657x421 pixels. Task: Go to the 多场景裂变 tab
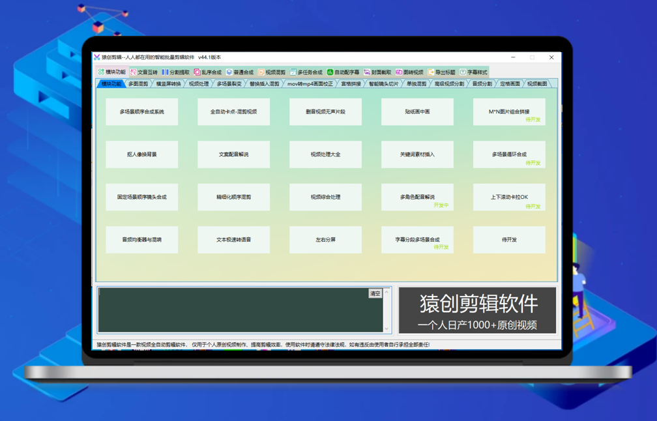(229, 84)
